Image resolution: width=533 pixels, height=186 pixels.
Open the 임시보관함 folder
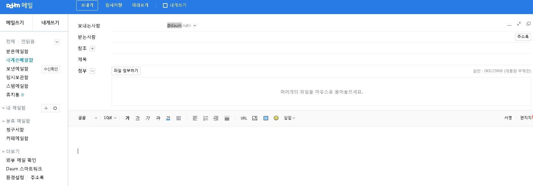coord(17,77)
